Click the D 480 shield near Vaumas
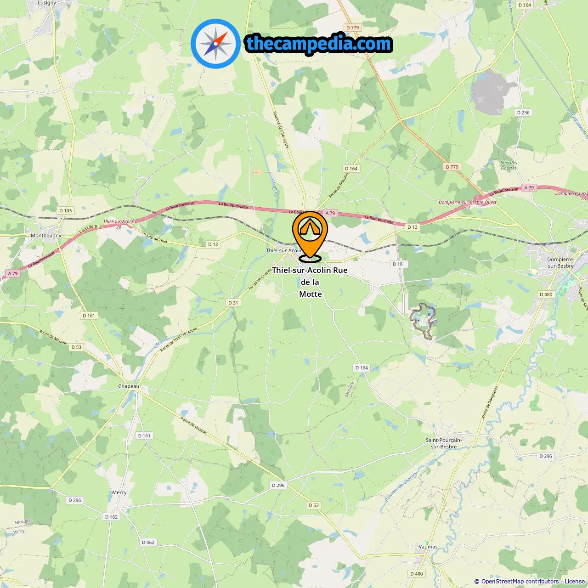Image resolution: width=588 pixels, height=588 pixels. tap(417, 574)
